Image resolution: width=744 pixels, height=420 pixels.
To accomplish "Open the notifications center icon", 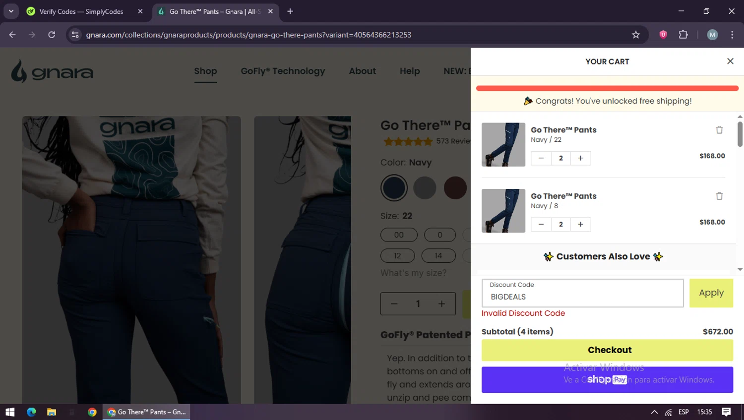I will click(x=726, y=412).
